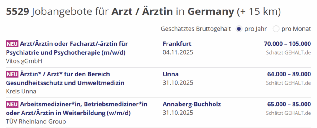The height and width of the screenshot is (128, 317).
Task: Click the Annaberg-Buchholz location link
Action: coord(192,105)
